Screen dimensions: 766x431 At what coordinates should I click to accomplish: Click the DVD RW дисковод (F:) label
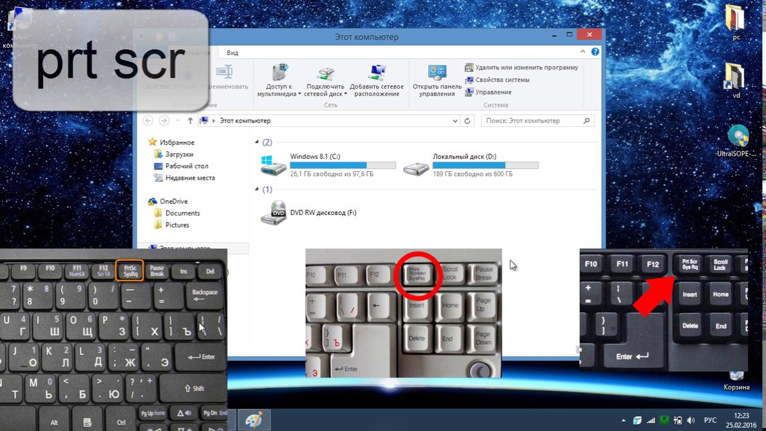(323, 213)
